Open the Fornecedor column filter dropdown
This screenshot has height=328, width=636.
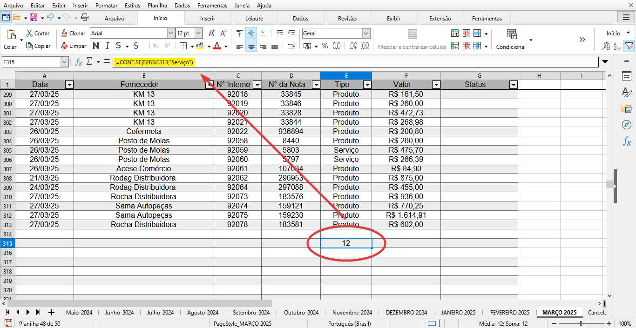click(x=209, y=85)
